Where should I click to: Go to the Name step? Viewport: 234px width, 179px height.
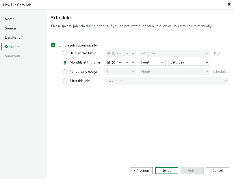pos(10,19)
